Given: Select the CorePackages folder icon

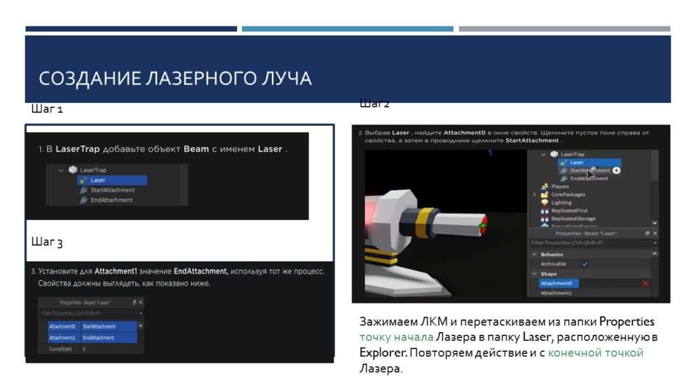Looking at the screenshot, I should click(544, 194).
